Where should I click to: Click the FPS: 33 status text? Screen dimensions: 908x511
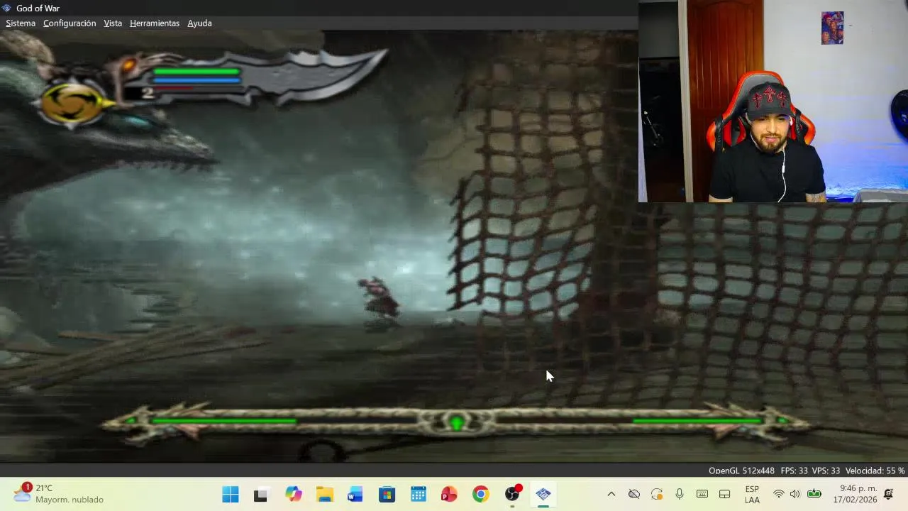794,471
